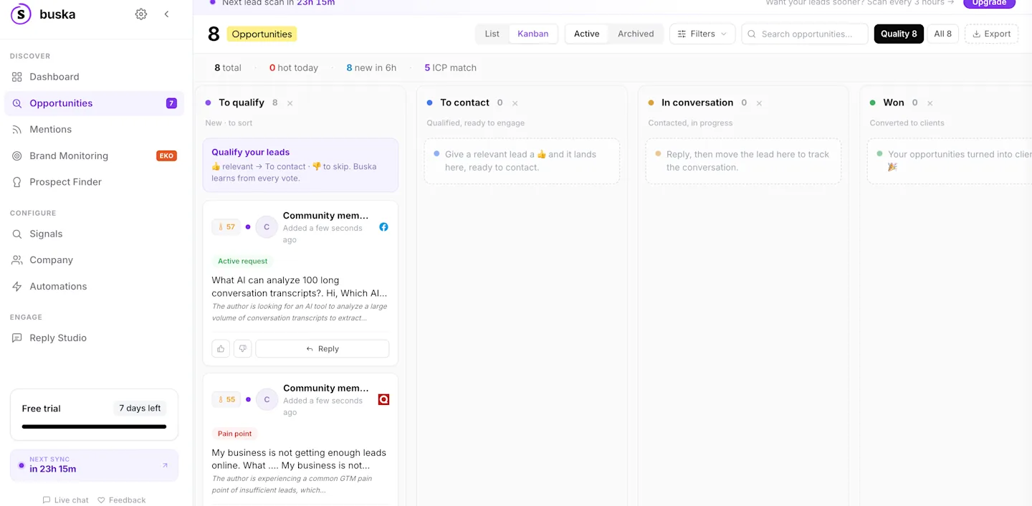Click the EKO badge on Brand Monitoring
Viewport: 1032px width, 506px height.
coord(166,156)
